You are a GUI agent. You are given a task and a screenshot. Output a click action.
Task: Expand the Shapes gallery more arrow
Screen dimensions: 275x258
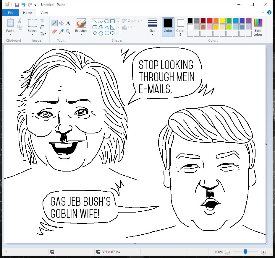(118, 33)
